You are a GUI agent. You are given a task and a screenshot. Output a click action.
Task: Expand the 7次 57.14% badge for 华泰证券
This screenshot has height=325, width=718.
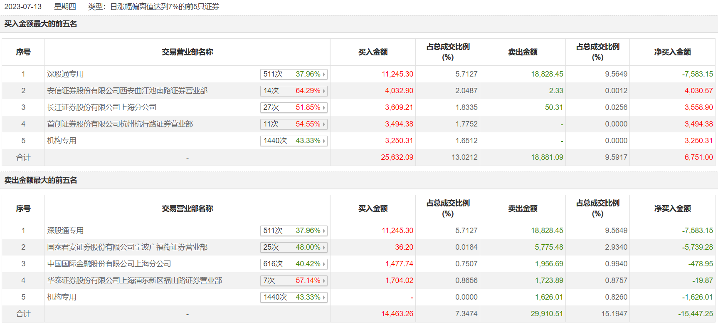(x=294, y=280)
